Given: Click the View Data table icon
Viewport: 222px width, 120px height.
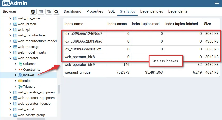Looking at the screenshot, I should pyautogui.click(x=41, y=12).
